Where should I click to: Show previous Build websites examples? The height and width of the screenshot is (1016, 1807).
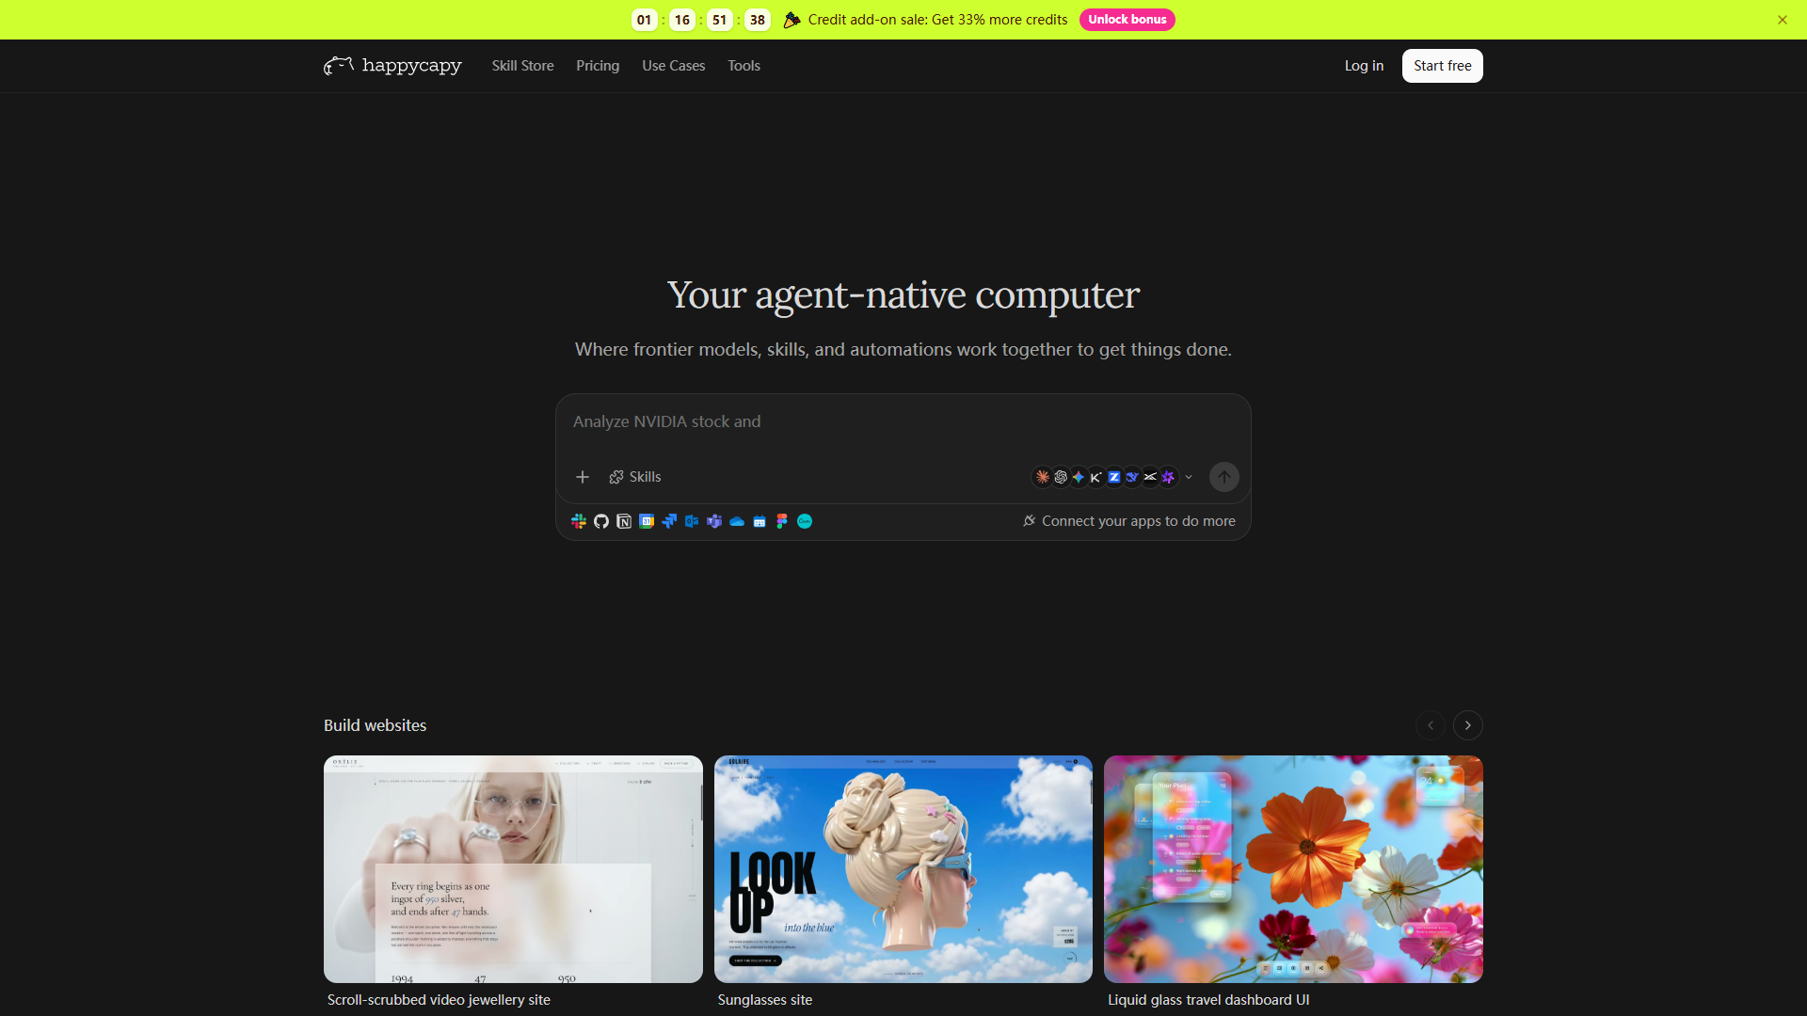pos(1431,725)
